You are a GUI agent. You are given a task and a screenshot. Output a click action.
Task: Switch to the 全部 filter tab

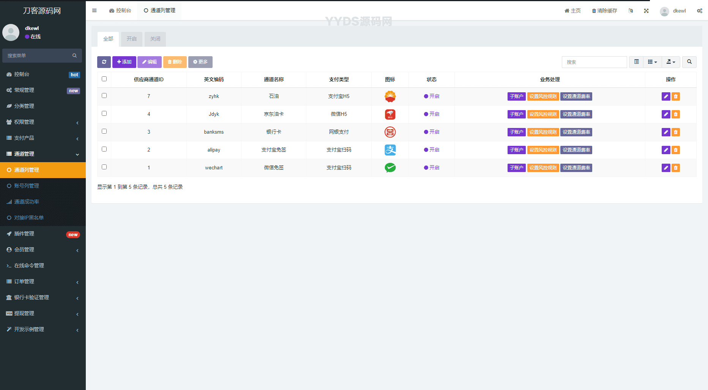[x=108, y=39]
